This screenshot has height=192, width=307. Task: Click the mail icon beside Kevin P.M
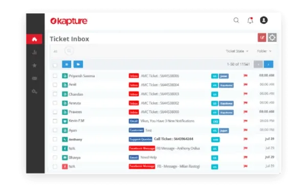click(x=65, y=121)
